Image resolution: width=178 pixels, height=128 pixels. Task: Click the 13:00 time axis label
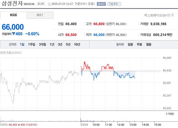(x=133, y=125)
